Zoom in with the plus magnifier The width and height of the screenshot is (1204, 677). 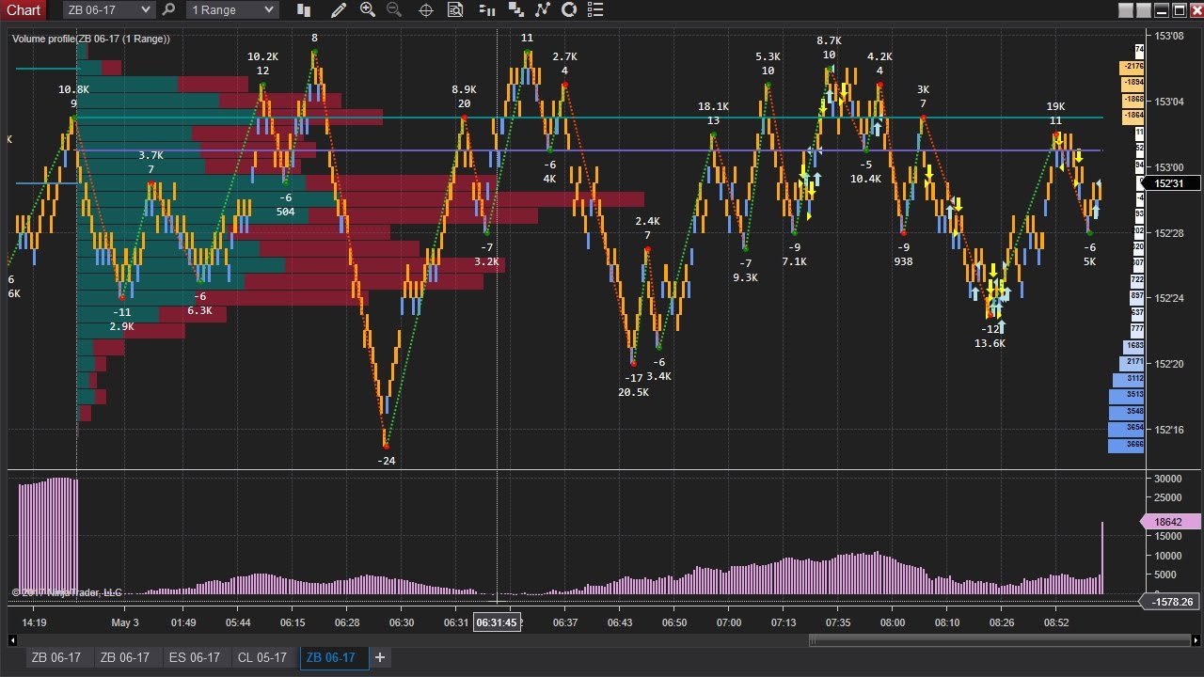[368, 9]
